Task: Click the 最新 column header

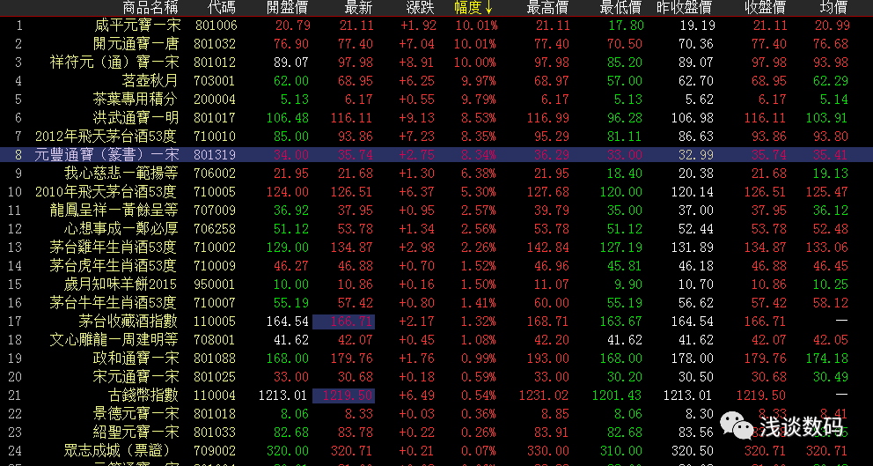Action: pyautogui.click(x=359, y=7)
